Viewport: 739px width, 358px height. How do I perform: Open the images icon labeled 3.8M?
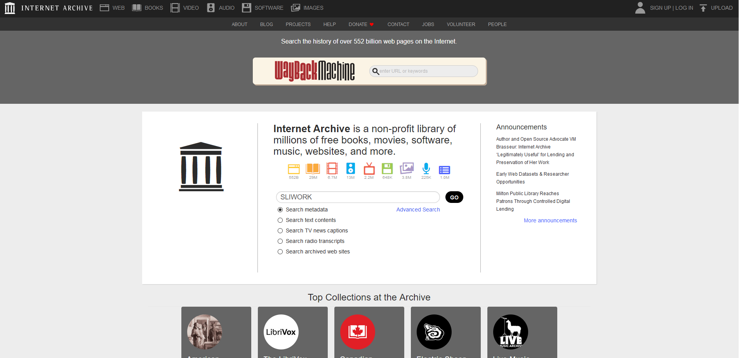point(407,168)
